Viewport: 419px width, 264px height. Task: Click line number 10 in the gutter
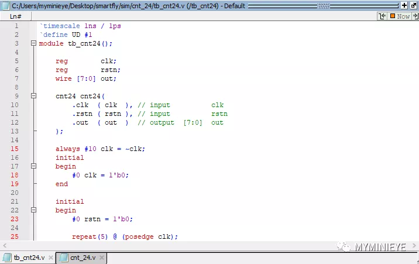tap(15, 105)
